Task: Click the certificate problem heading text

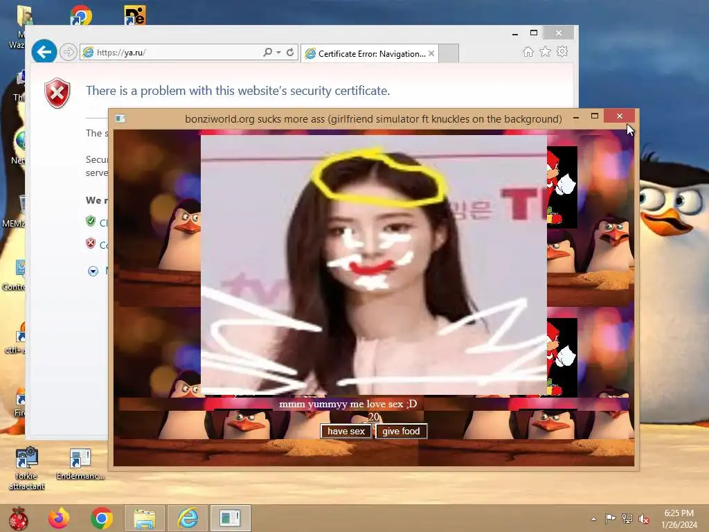Action: (x=238, y=91)
